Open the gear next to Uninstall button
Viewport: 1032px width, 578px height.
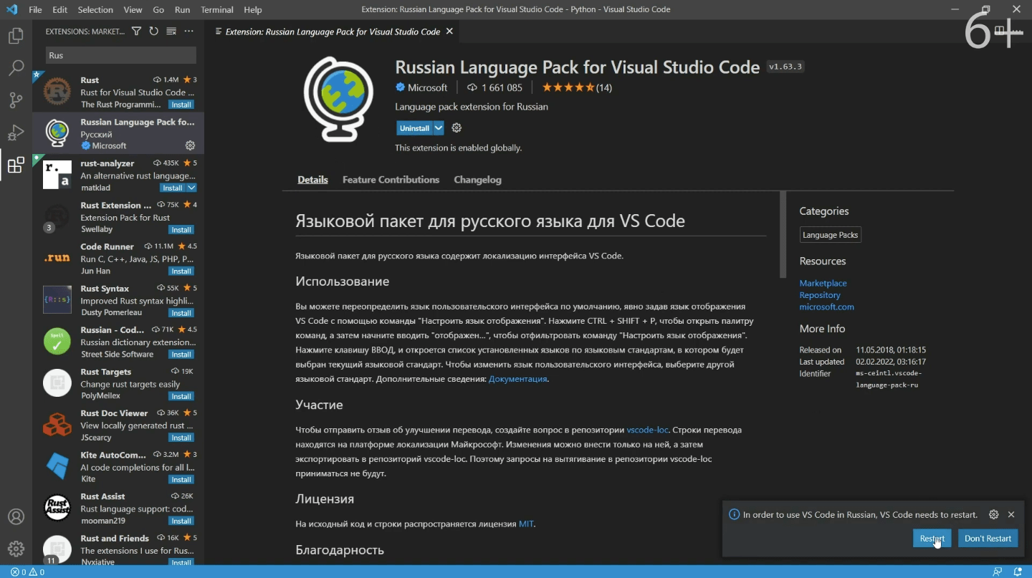457,128
